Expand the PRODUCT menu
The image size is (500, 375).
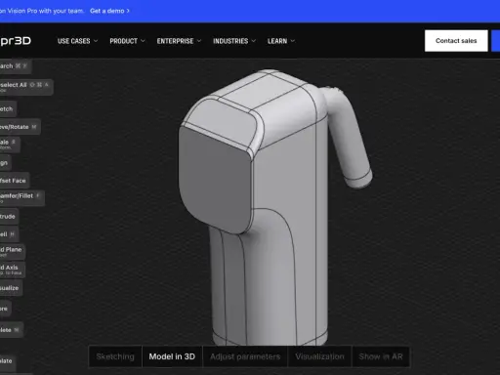click(x=127, y=41)
